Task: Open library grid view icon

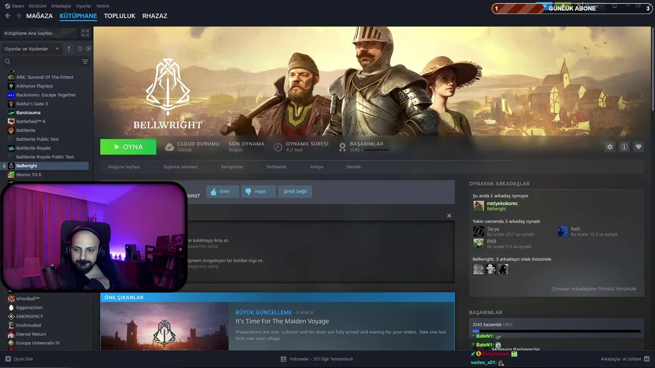Action: [85, 33]
